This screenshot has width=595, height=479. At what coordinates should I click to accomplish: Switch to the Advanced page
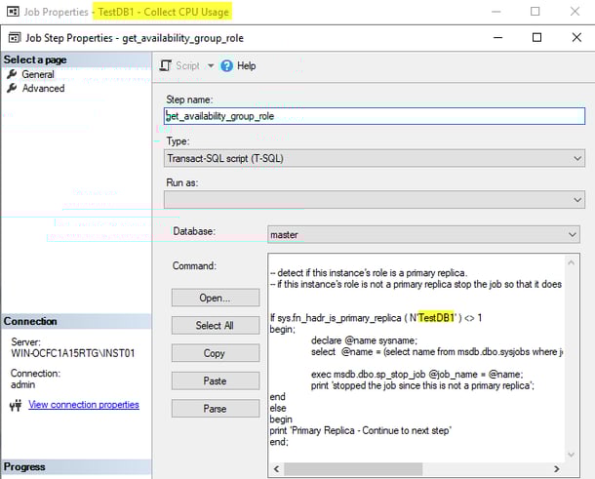(43, 88)
